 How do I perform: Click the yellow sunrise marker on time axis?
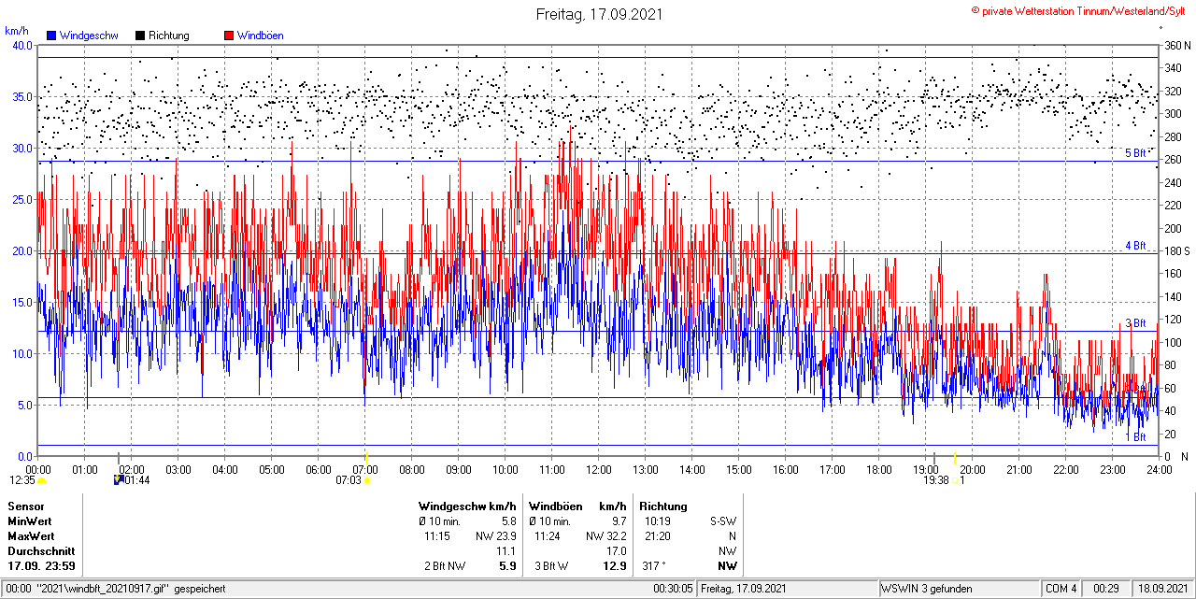point(365,458)
